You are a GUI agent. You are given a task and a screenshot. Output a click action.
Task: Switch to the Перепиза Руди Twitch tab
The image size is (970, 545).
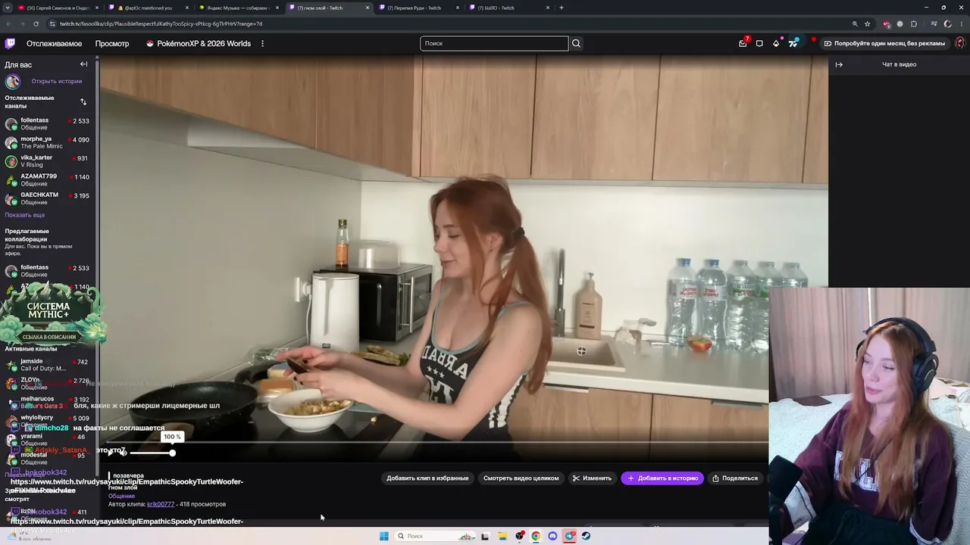tap(419, 8)
